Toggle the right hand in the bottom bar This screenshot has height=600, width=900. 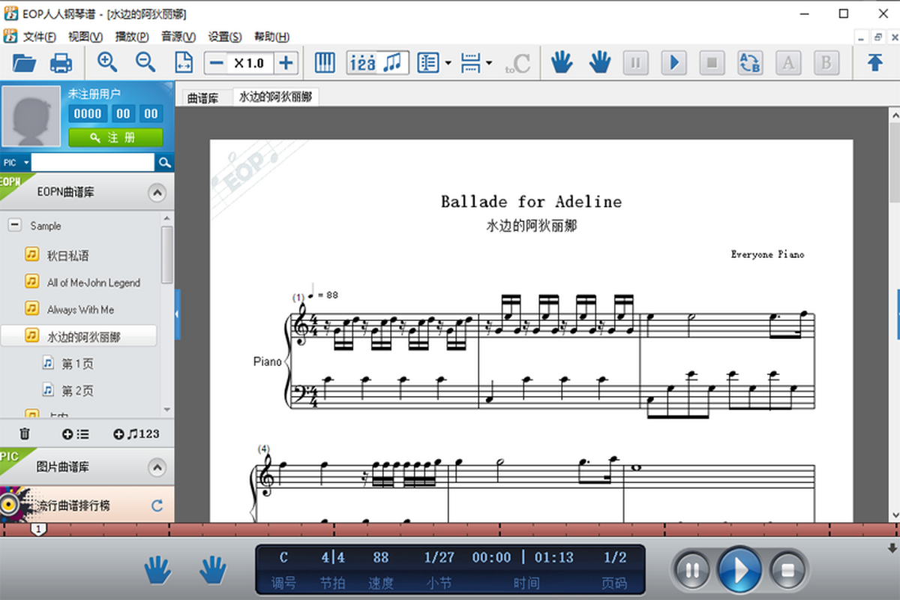click(213, 570)
